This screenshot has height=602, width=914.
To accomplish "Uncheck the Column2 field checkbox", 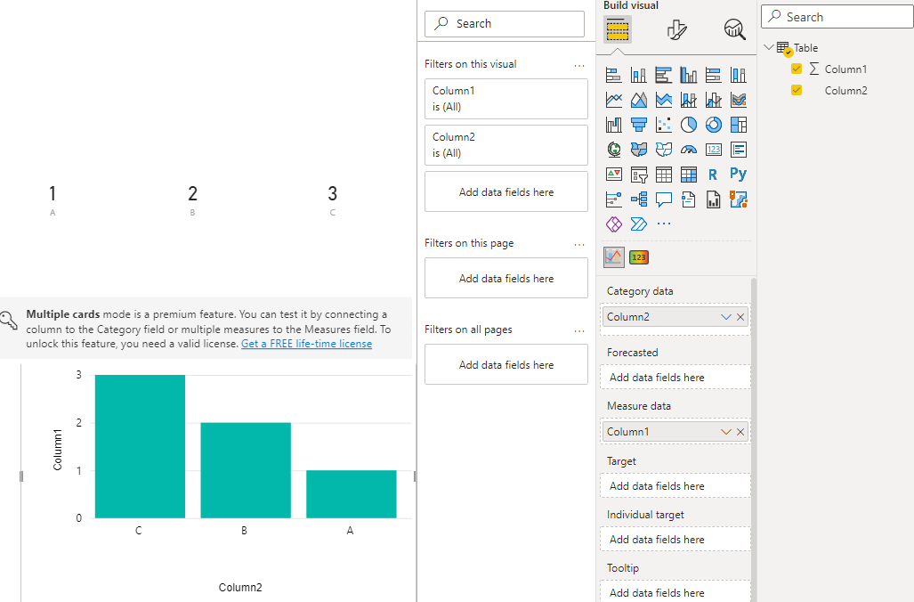I will tap(797, 90).
